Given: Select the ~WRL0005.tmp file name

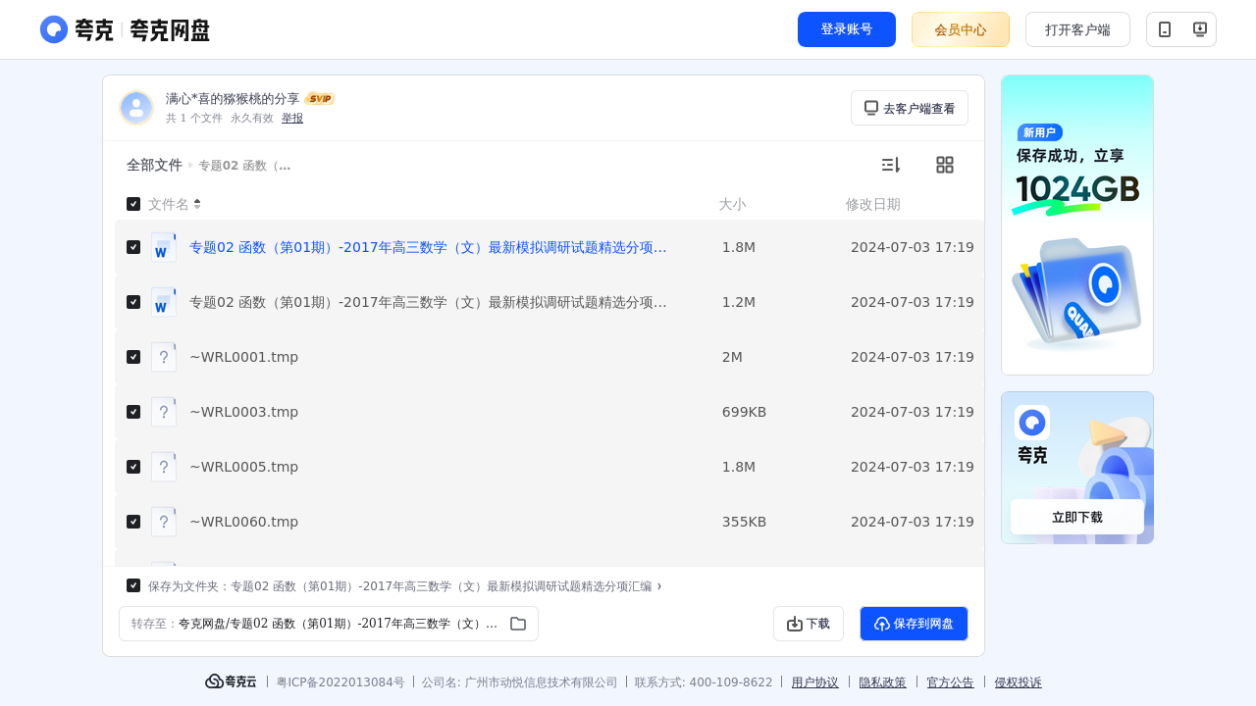Looking at the screenshot, I should (x=243, y=467).
